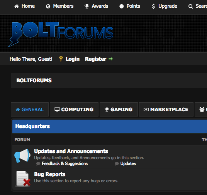Click the speech bubble beside Feedback & Suggestions

coord(38,164)
